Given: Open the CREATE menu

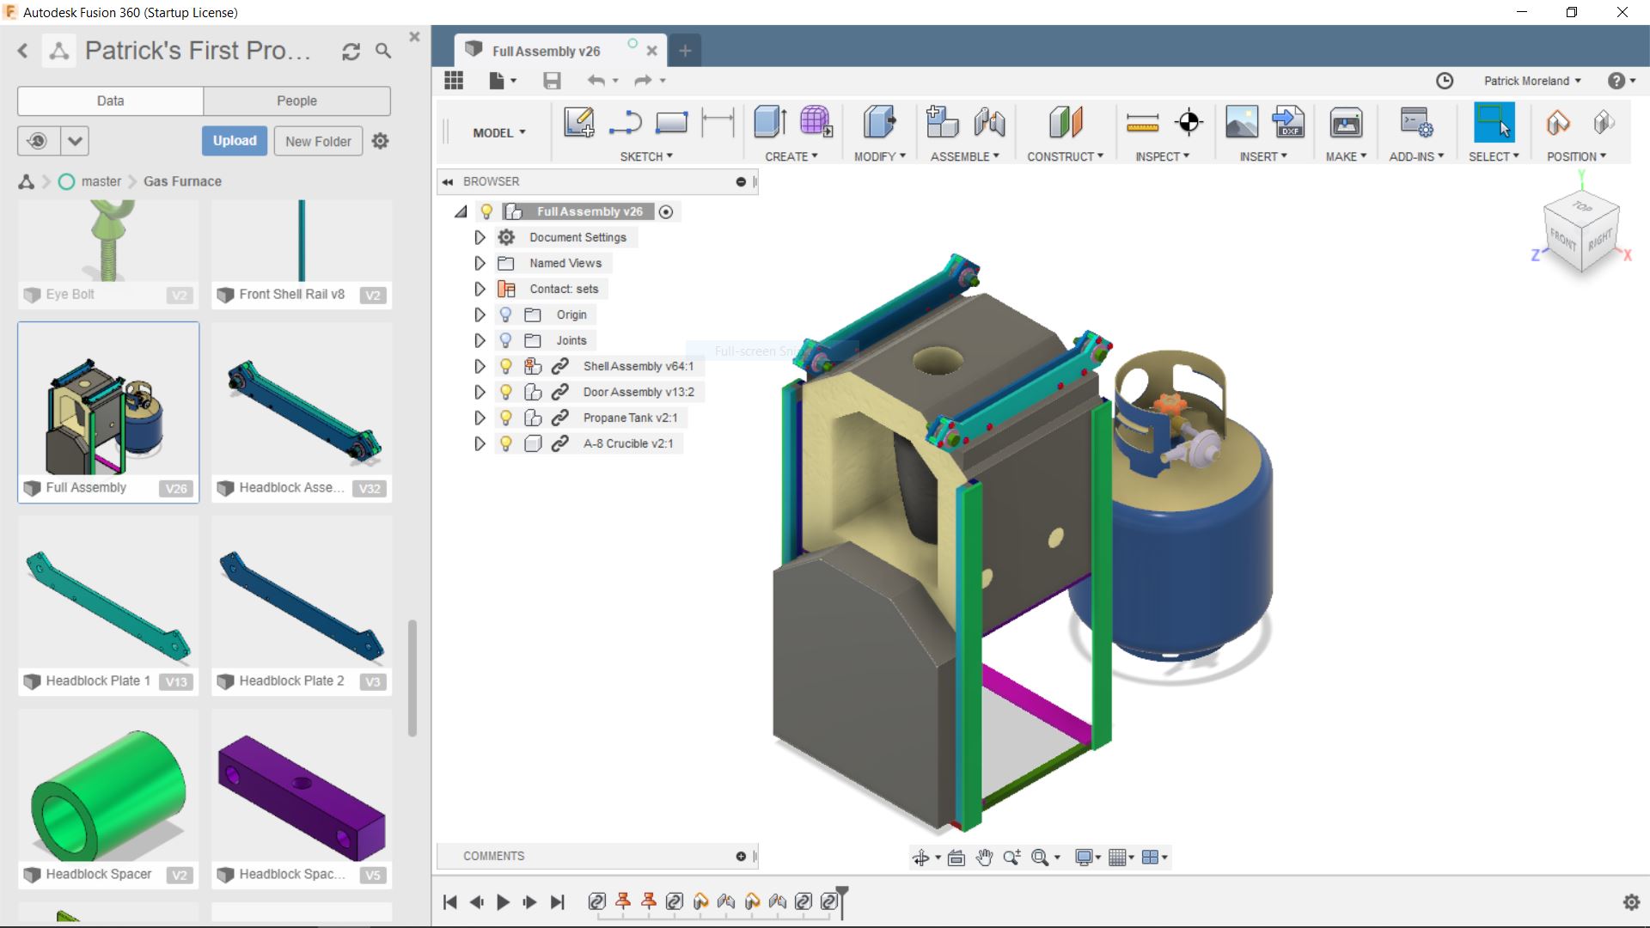Looking at the screenshot, I should click(x=791, y=156).
